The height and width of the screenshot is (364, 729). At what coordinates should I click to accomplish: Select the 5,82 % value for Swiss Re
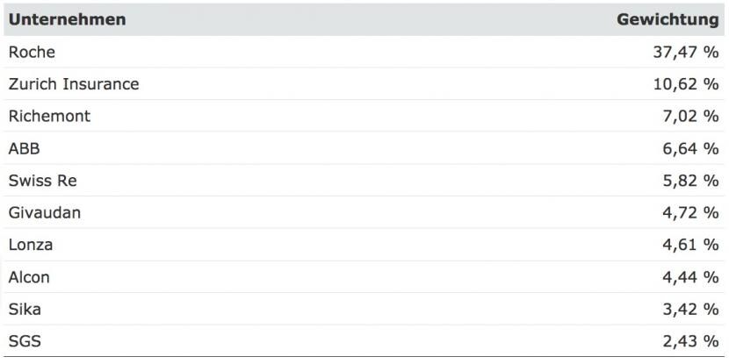[x=690, y=181]
